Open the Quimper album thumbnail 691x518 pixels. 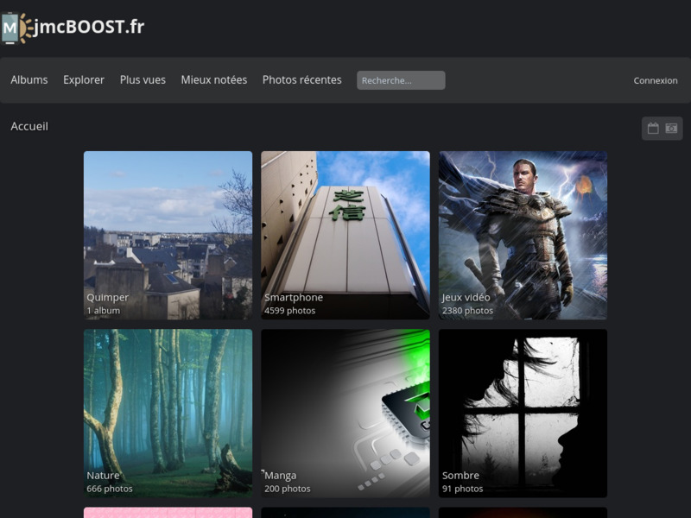pos(168,224)
